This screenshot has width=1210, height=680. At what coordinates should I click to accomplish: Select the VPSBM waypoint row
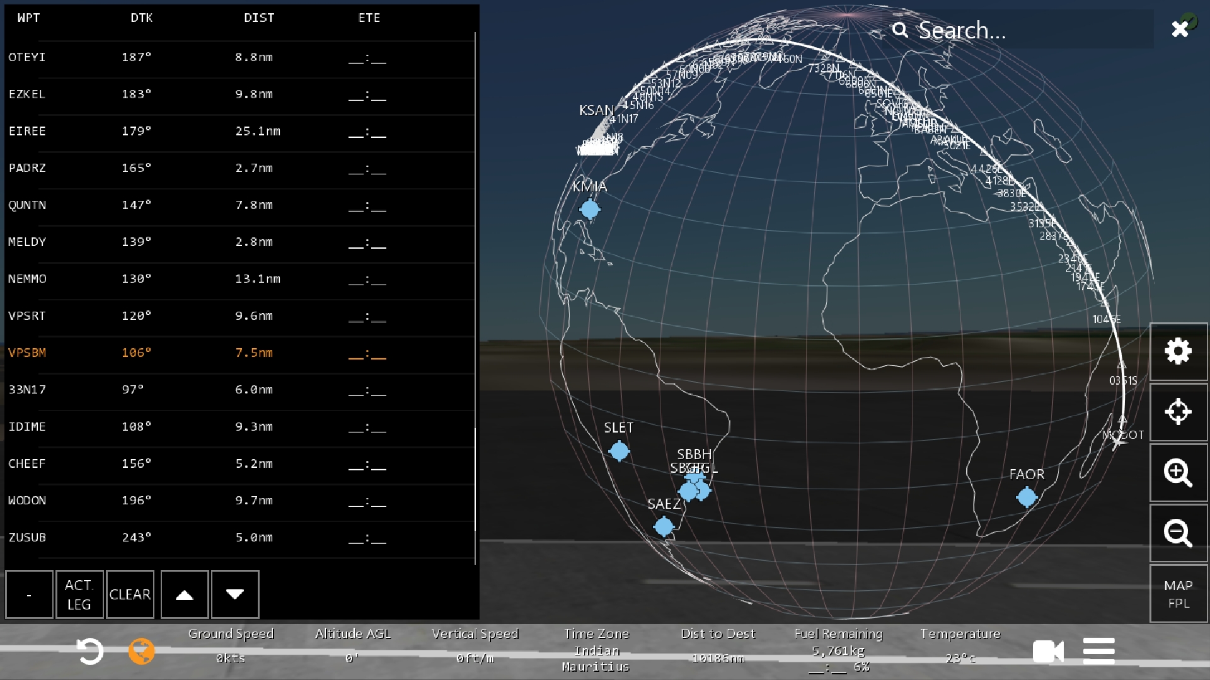pyautogui.click(x=239, y=353)
